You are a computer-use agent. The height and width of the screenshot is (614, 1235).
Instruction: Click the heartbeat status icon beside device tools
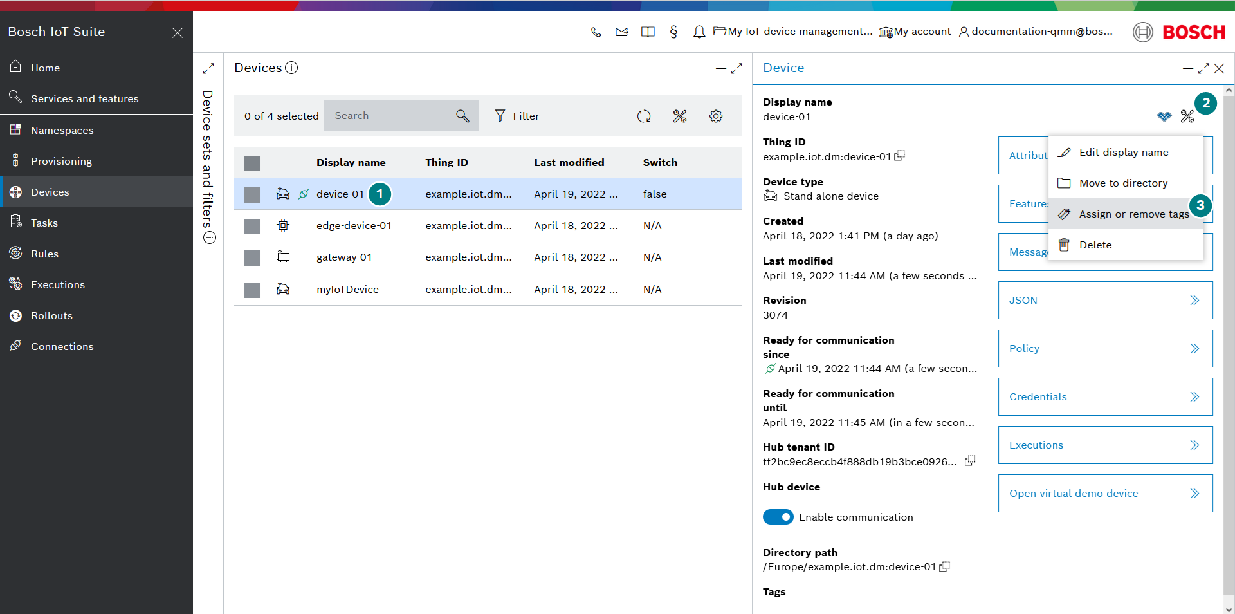coord(1164,116)
